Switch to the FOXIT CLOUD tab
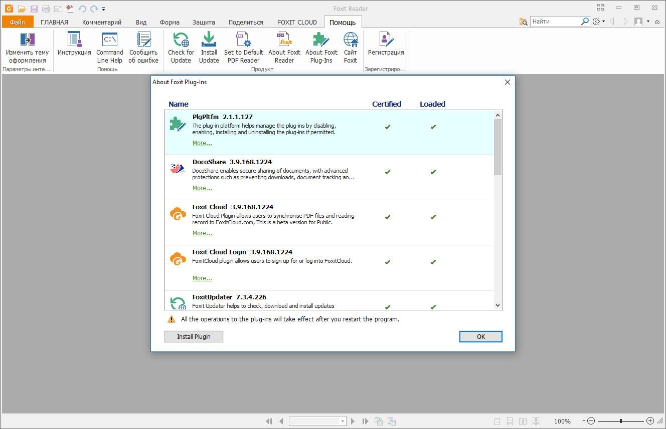The width and height of the screenshot is (666, 429). pos(297,22)
